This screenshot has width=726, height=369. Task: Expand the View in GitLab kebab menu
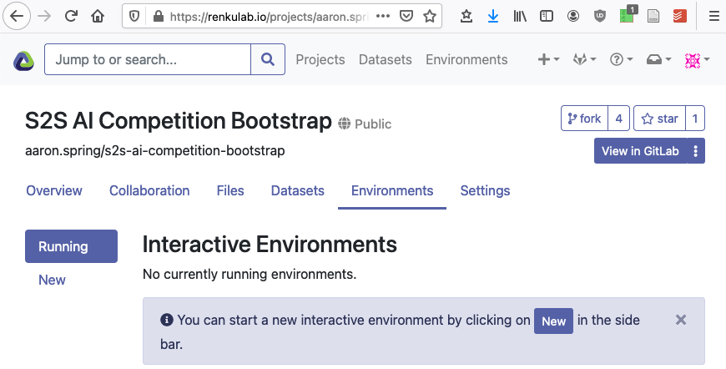(697, 151)
